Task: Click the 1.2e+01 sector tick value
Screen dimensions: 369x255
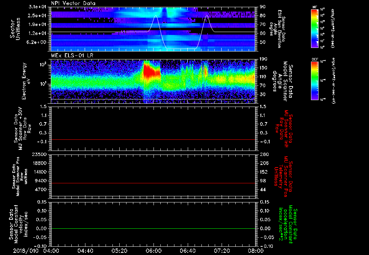Action: 37,33
